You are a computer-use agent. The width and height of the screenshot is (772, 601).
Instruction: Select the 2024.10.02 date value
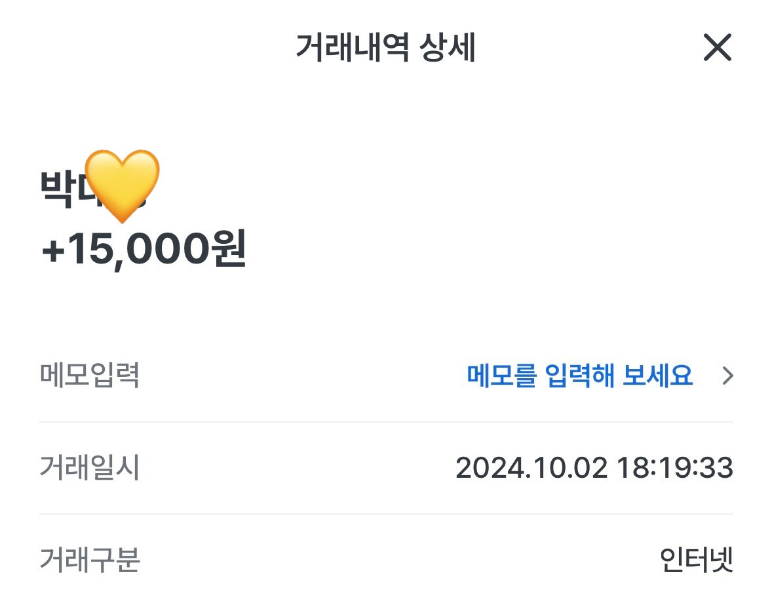coord(531,467)
